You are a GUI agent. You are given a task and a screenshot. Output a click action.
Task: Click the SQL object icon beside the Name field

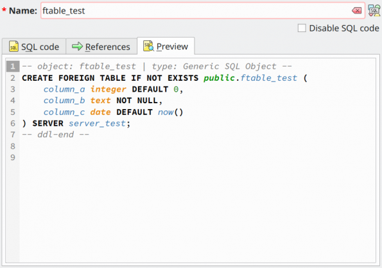tap(374, 10)
